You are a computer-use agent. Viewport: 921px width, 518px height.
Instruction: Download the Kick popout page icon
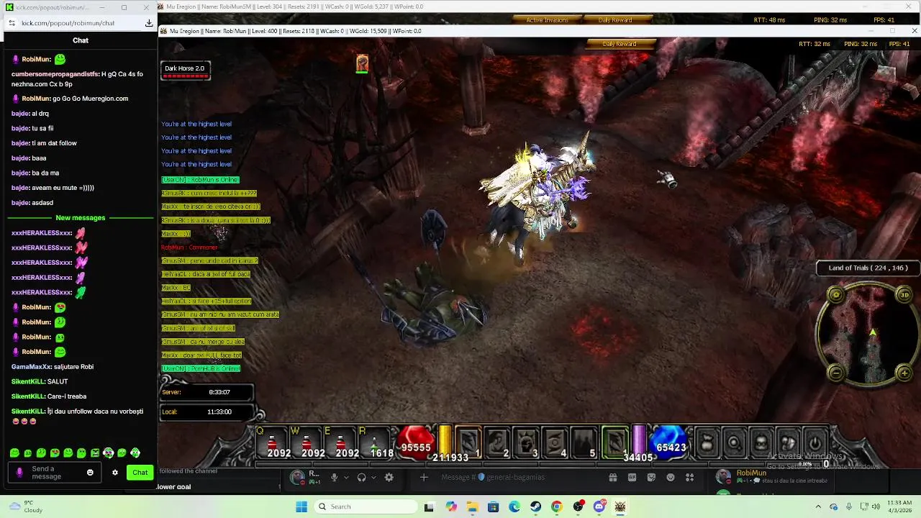(149, 23)
